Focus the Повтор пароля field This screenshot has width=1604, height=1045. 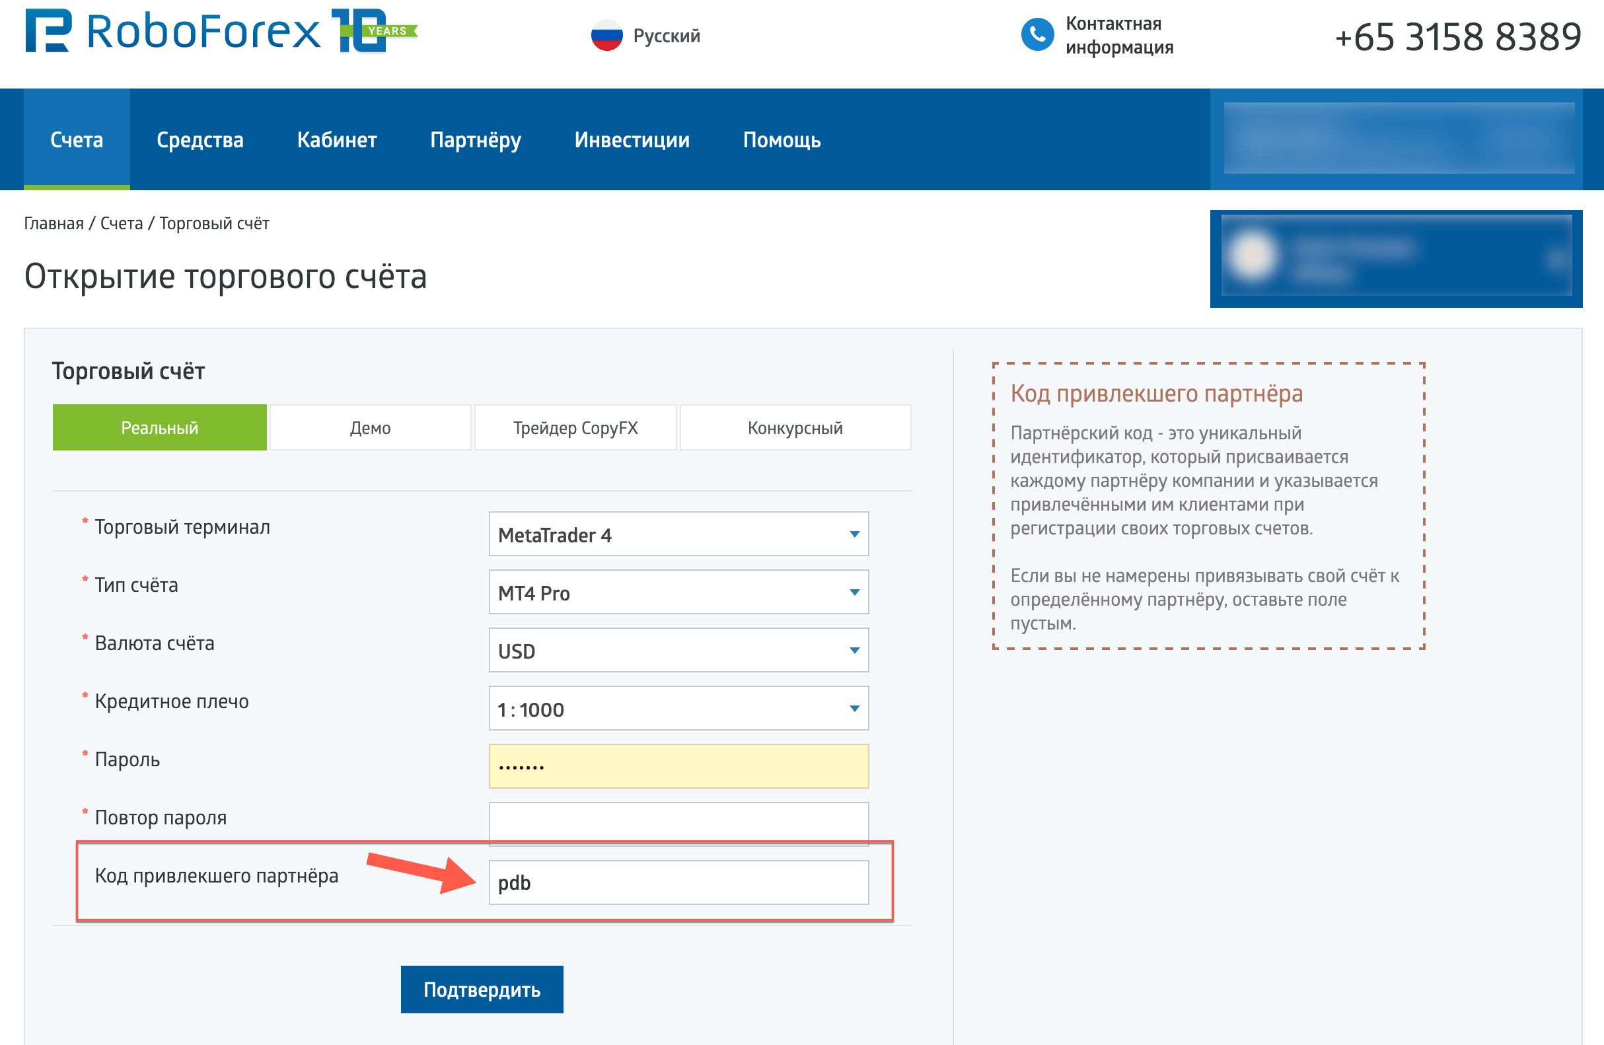pyautogui.click(x=678, y=824)
